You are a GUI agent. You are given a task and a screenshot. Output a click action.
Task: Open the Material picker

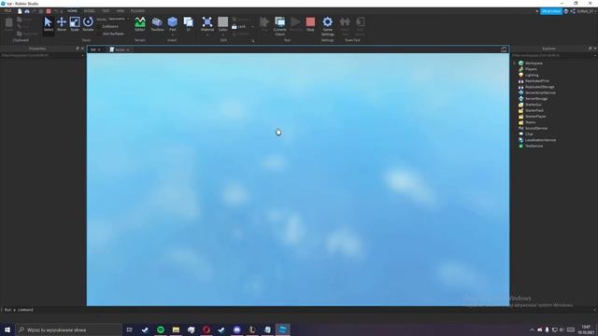[207, 23]
